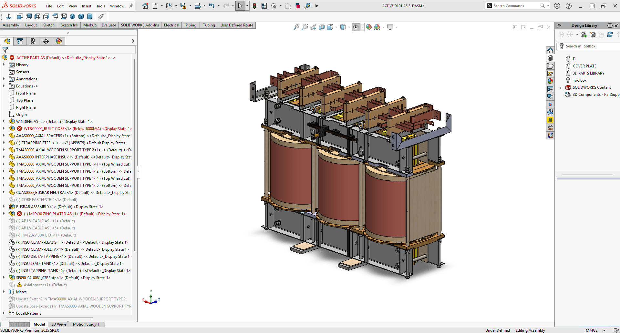The width and height of the screenshot is (620, 333).
Task: Open the Section View tool
Action: [322, 27]
